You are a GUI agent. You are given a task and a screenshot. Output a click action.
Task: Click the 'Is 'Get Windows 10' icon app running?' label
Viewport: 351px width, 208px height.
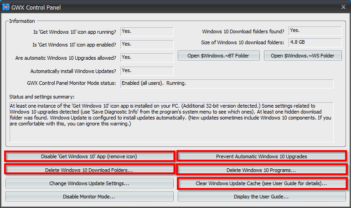pos(75,32)
